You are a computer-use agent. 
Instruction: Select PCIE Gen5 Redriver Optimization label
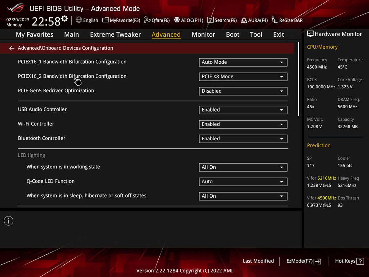(x=56, y=91)
